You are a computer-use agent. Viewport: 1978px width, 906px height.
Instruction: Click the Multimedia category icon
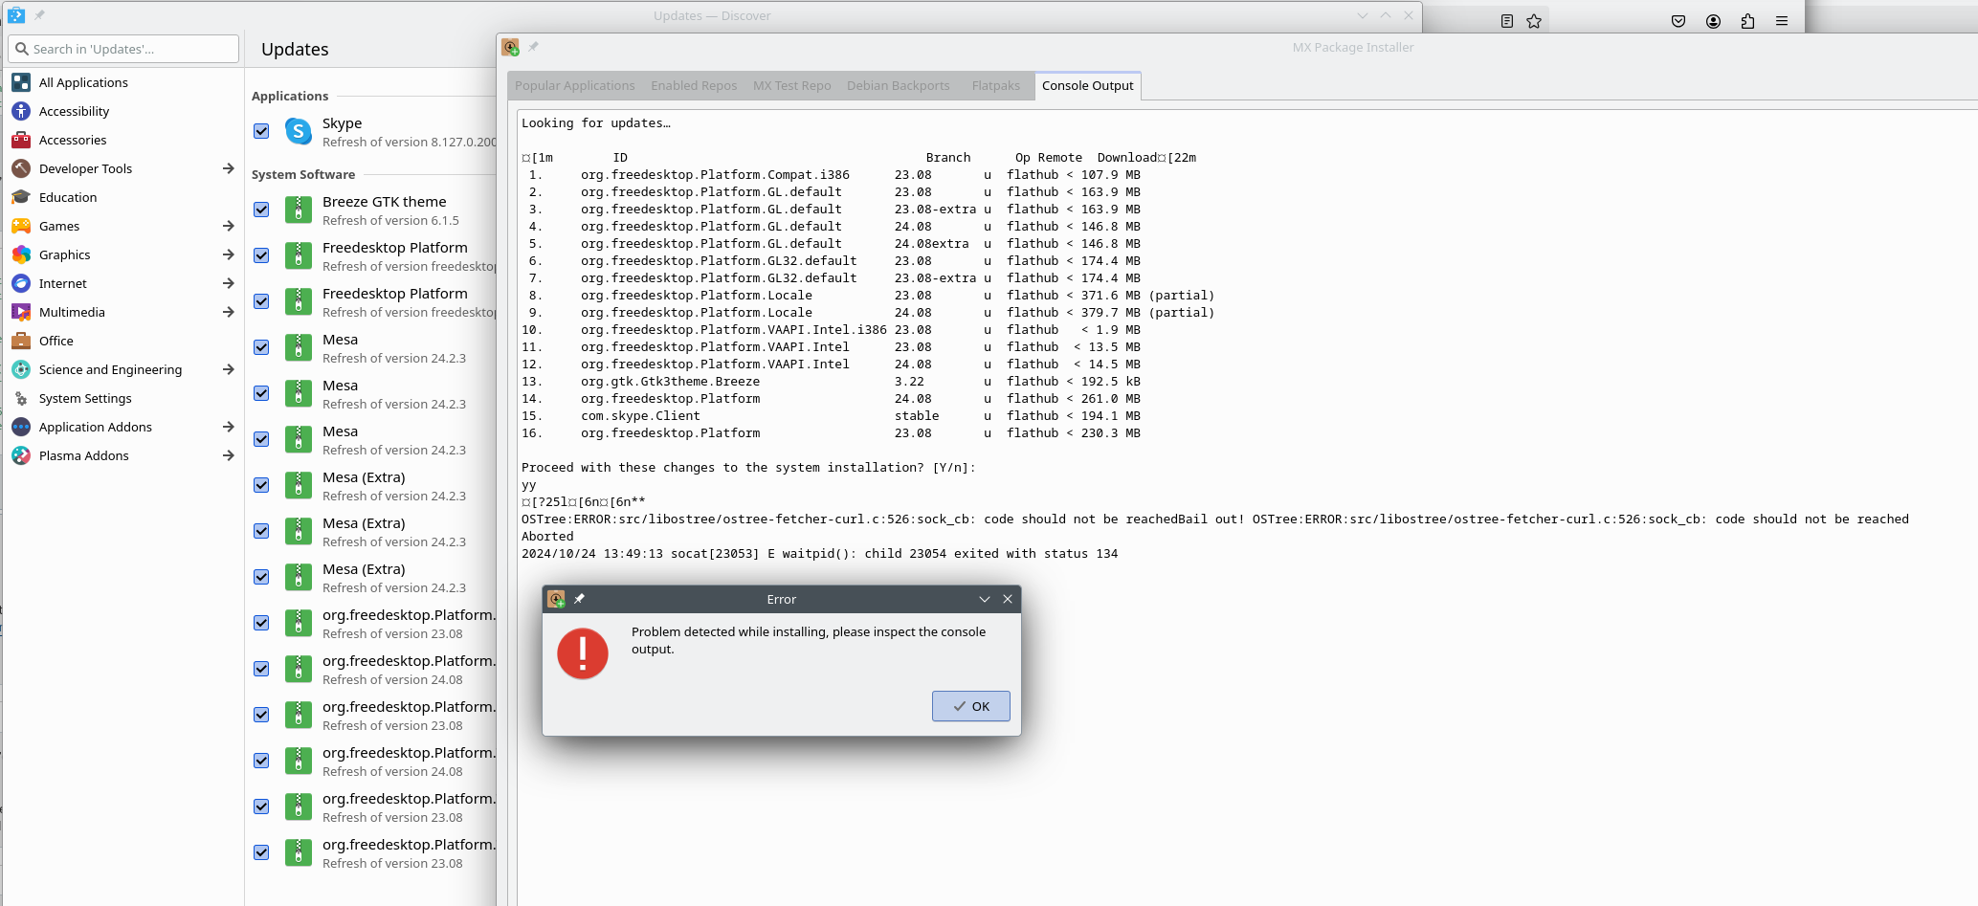(21, 312)
